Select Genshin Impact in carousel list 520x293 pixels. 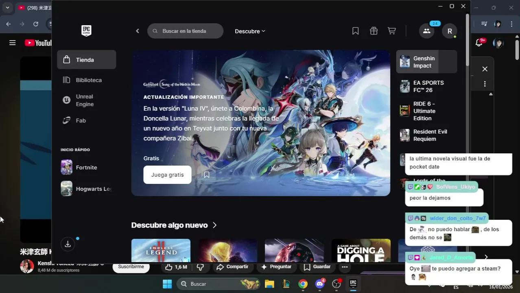pyautogui.click(x=426, y=62)
